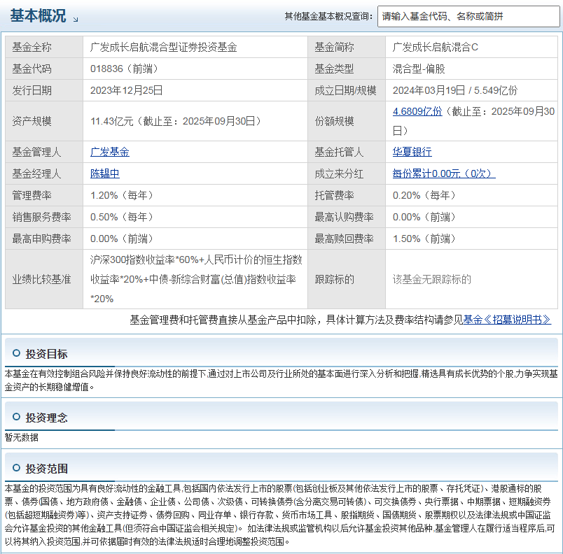
Task: Click the 投资目标 section bullet icon
Action: coord(16,353)
